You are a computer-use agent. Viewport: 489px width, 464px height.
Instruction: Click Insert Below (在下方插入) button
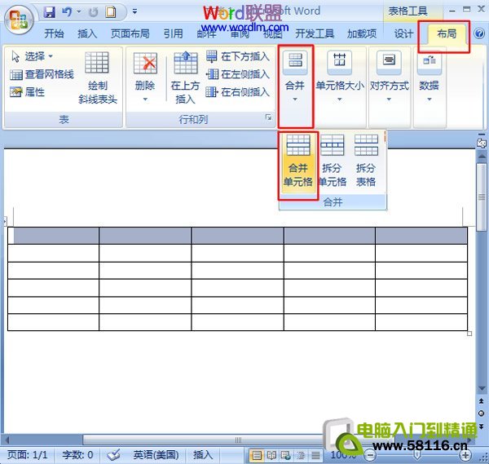237,56
